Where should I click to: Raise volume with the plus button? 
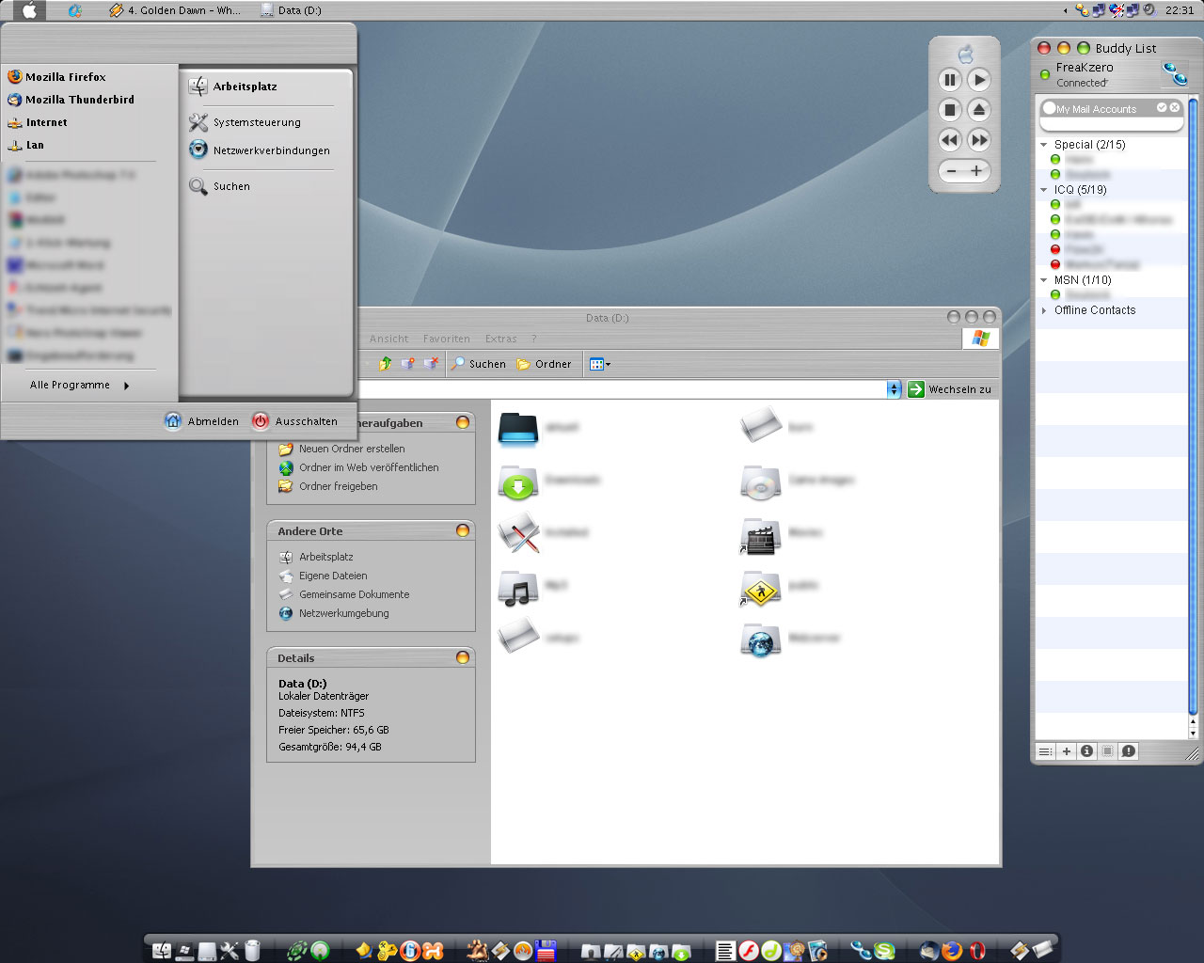[x=976, y=171]
